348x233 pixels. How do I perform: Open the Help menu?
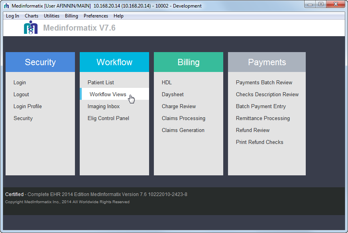point(118,16)
